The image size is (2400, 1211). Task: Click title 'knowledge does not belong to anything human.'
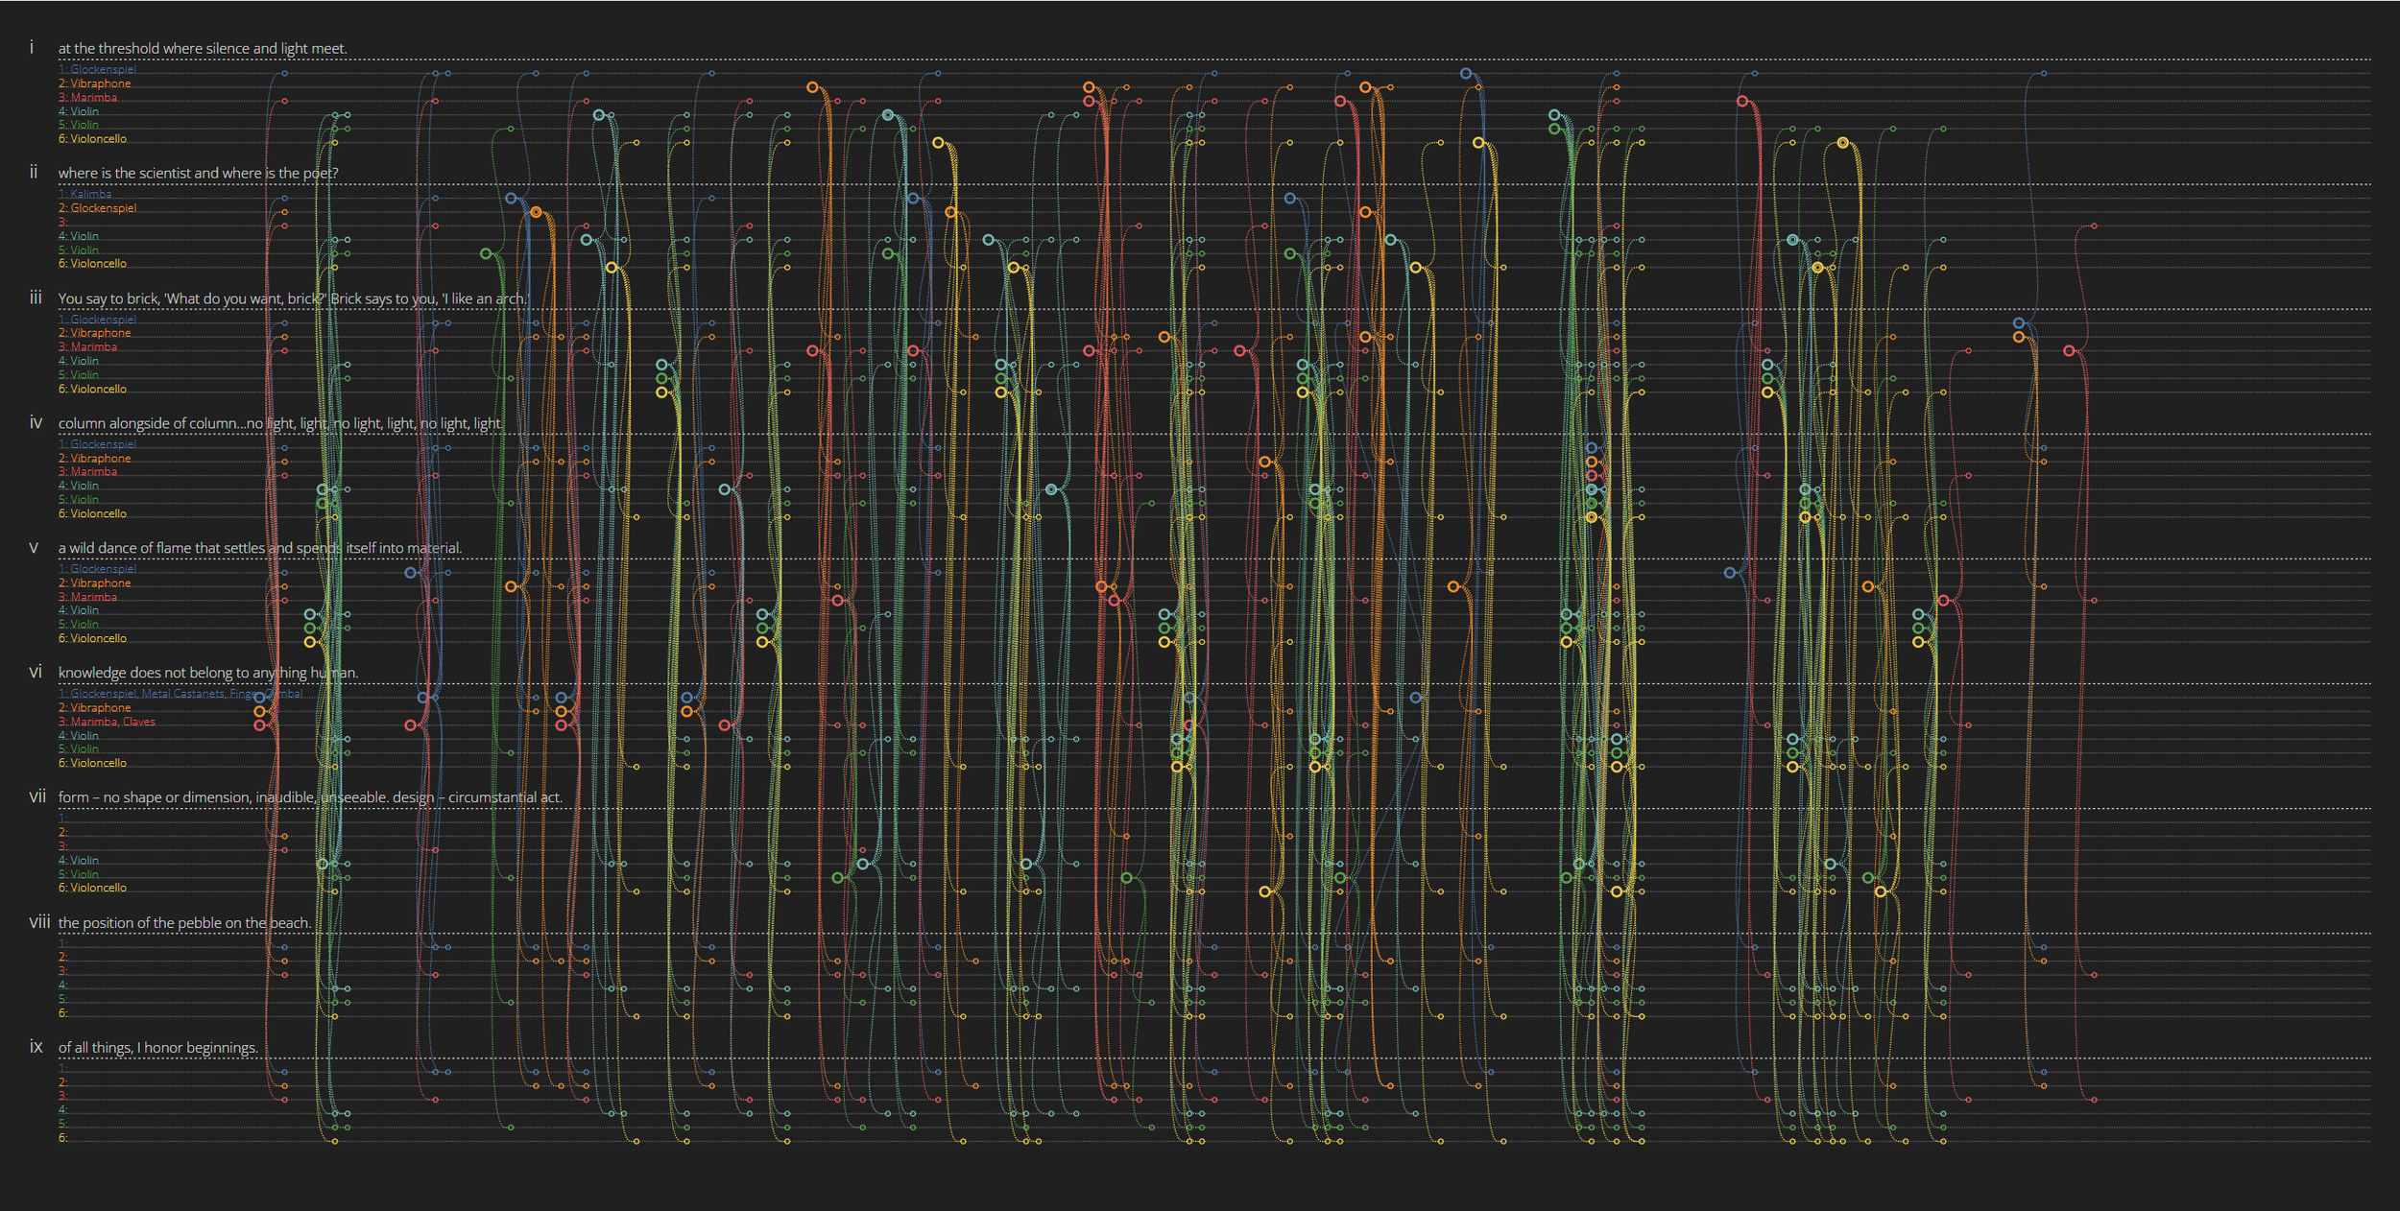tap(207, 673)
